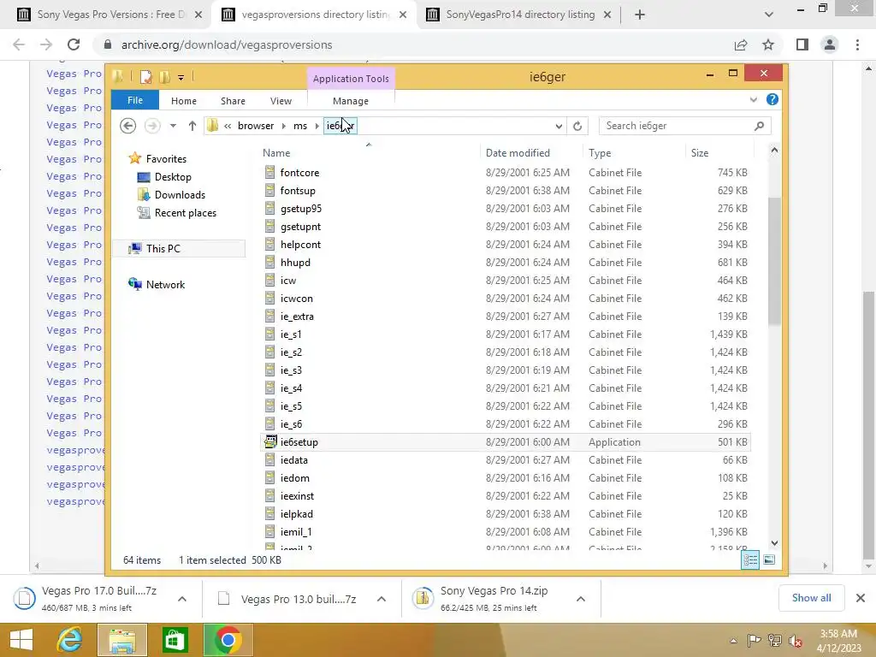Click browser breadcrumb in address bar
Viewport: 876px width, 657px height.
click(255, 126)
